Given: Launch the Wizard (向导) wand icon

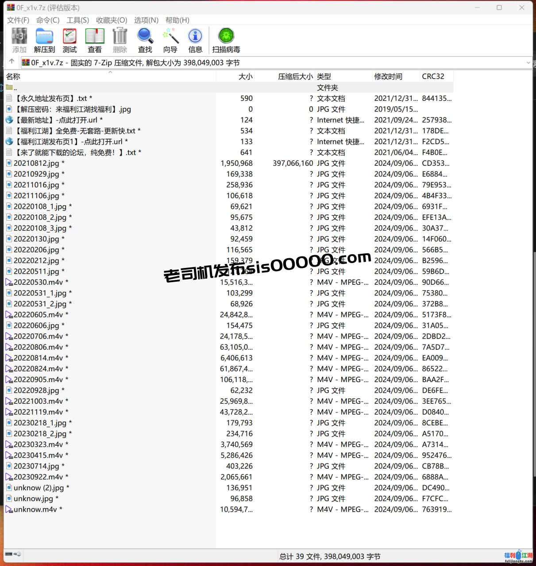Looking at the screenshot, I should pos(170,40).
